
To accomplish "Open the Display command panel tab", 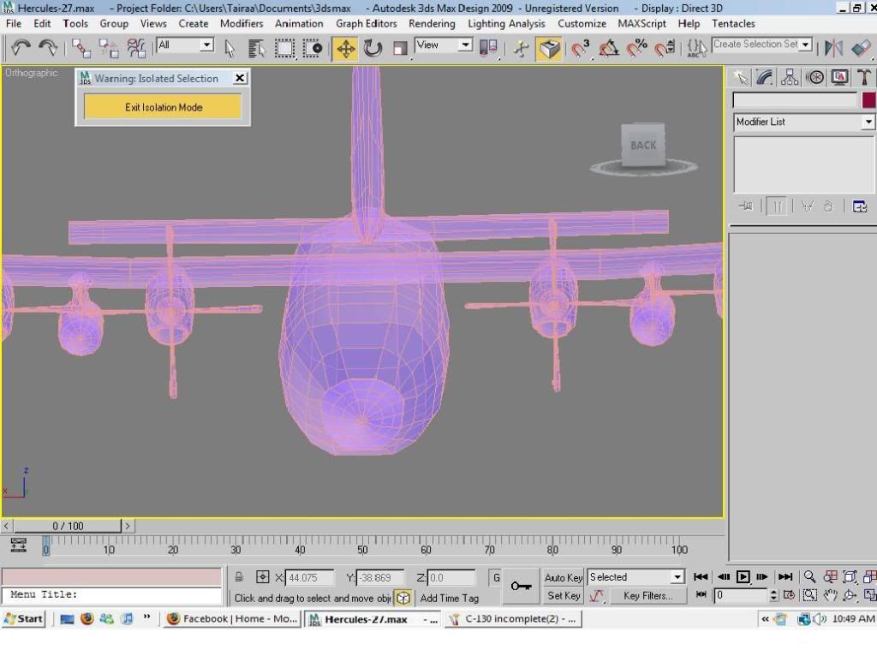I will coord(839,77).
